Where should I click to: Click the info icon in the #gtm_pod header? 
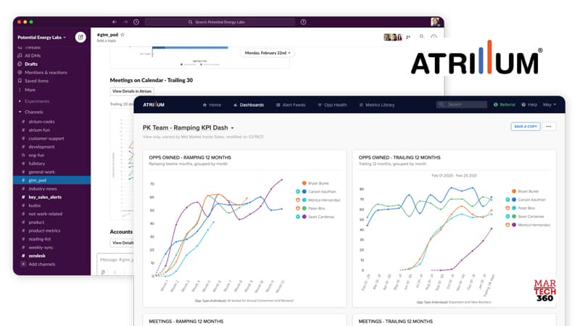(434, 37)
